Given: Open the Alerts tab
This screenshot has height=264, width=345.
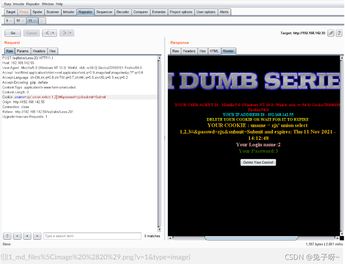Looking at the screenshot, I should pyautogui.click(x=224, y=12).
